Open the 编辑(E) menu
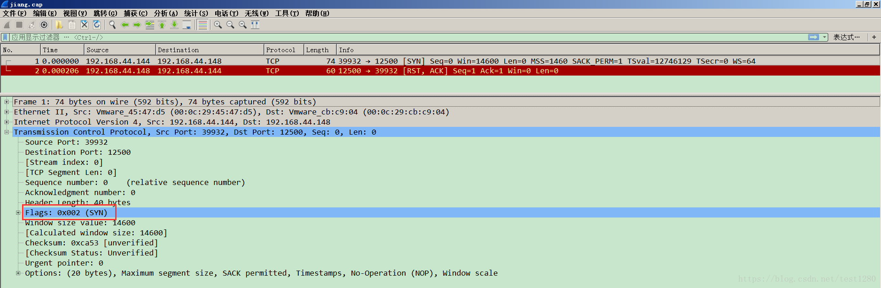This screenshot has height=288, width=881. pyautogui.click(x=45, y=13)
